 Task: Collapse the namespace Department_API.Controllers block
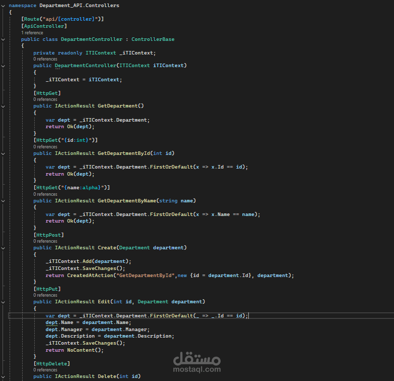point(3,6)
